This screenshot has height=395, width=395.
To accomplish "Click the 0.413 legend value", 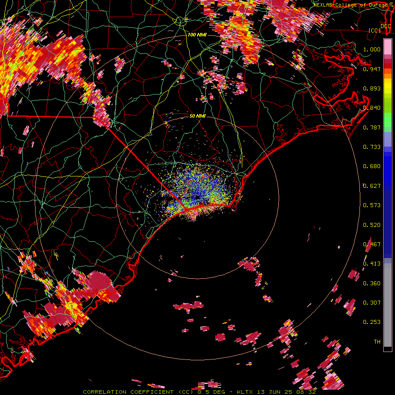I will [x=372, y=264].
